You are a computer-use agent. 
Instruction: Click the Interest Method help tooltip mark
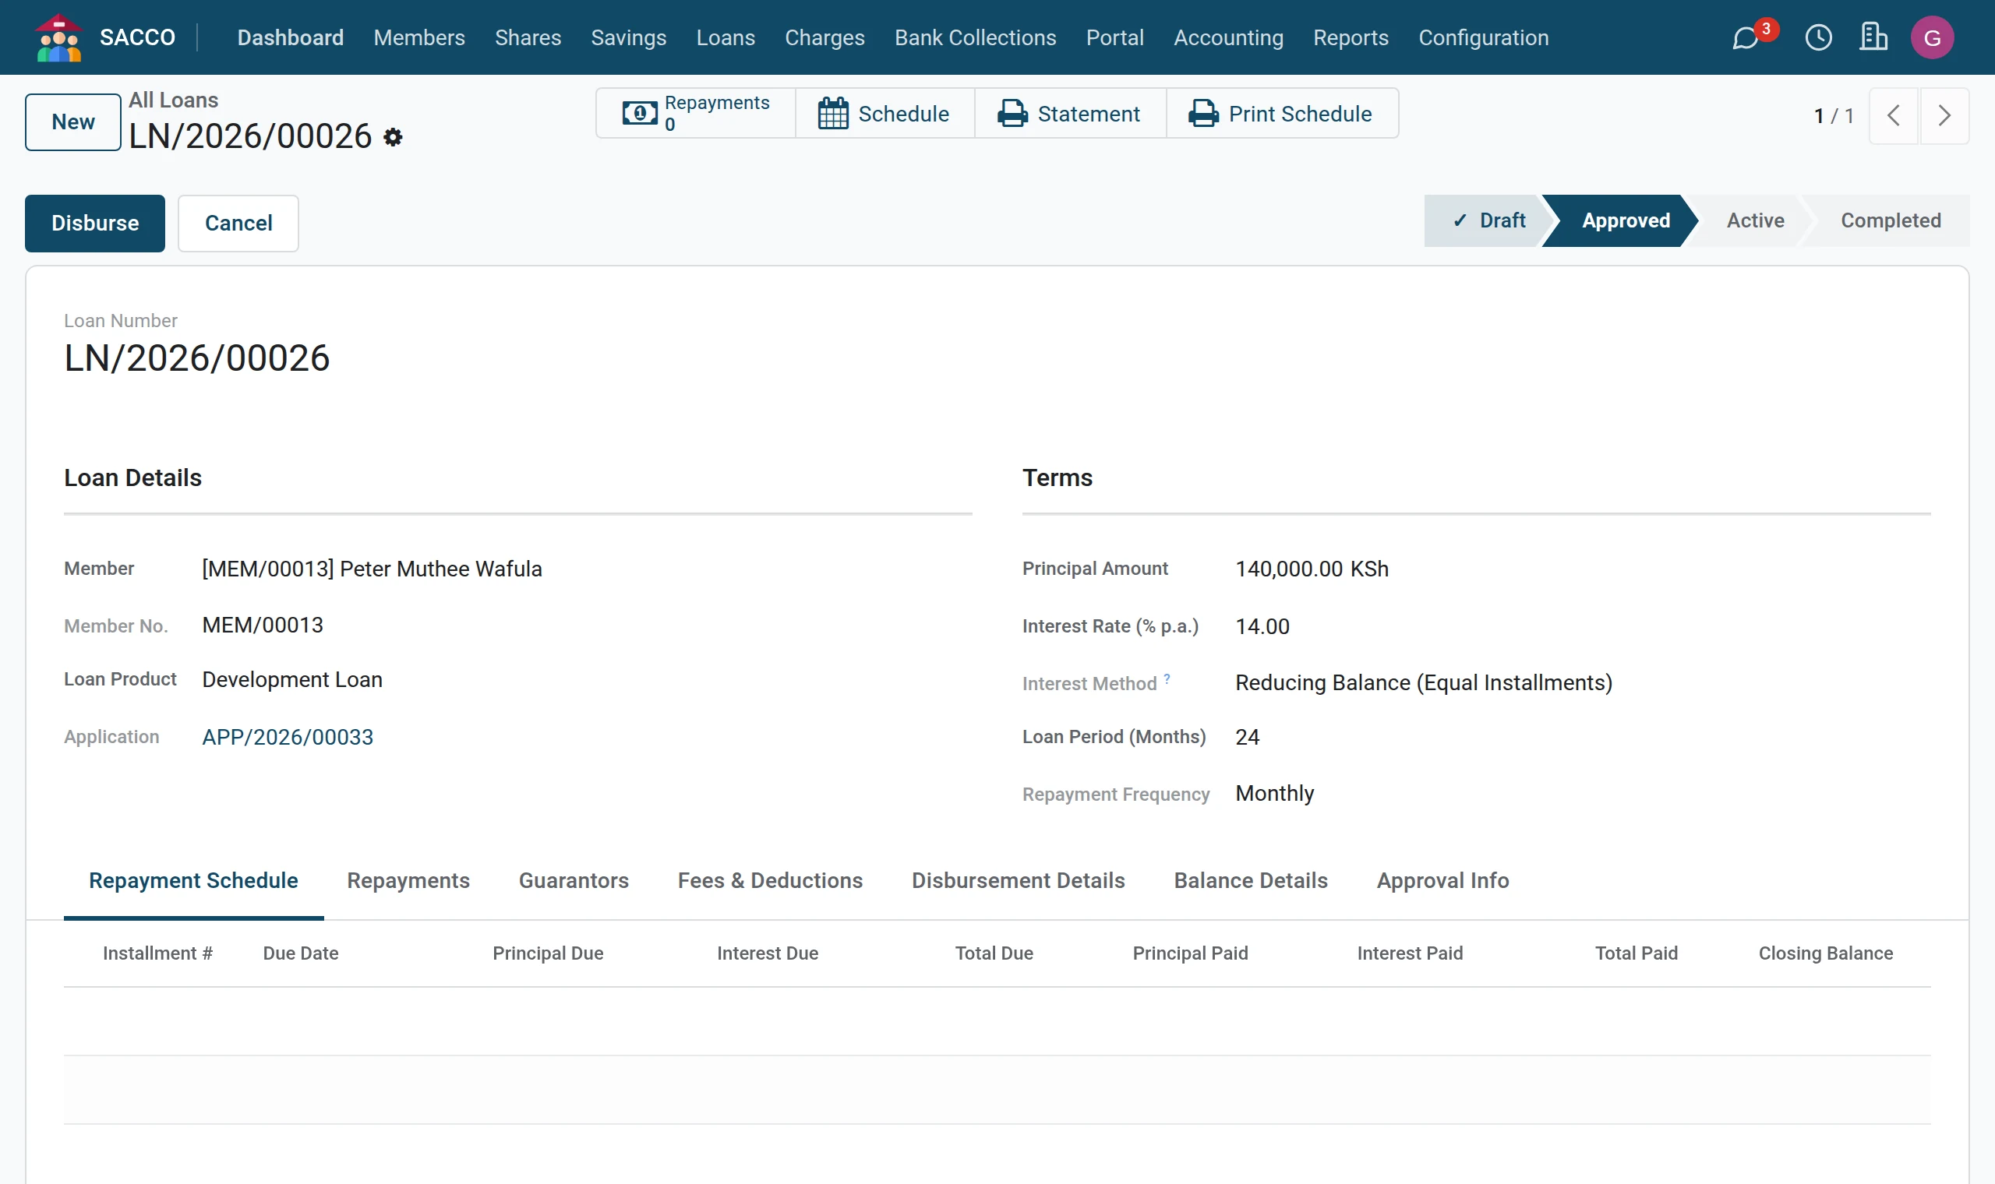click(x=1167, y=678)
